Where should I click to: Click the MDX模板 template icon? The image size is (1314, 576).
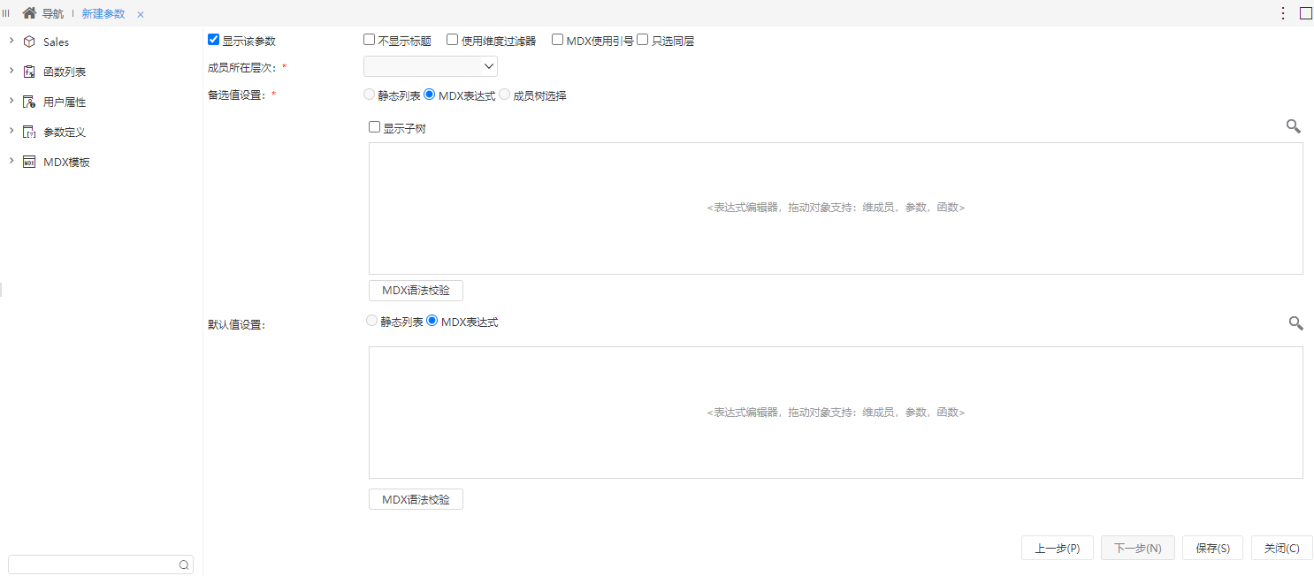point(29,162)
